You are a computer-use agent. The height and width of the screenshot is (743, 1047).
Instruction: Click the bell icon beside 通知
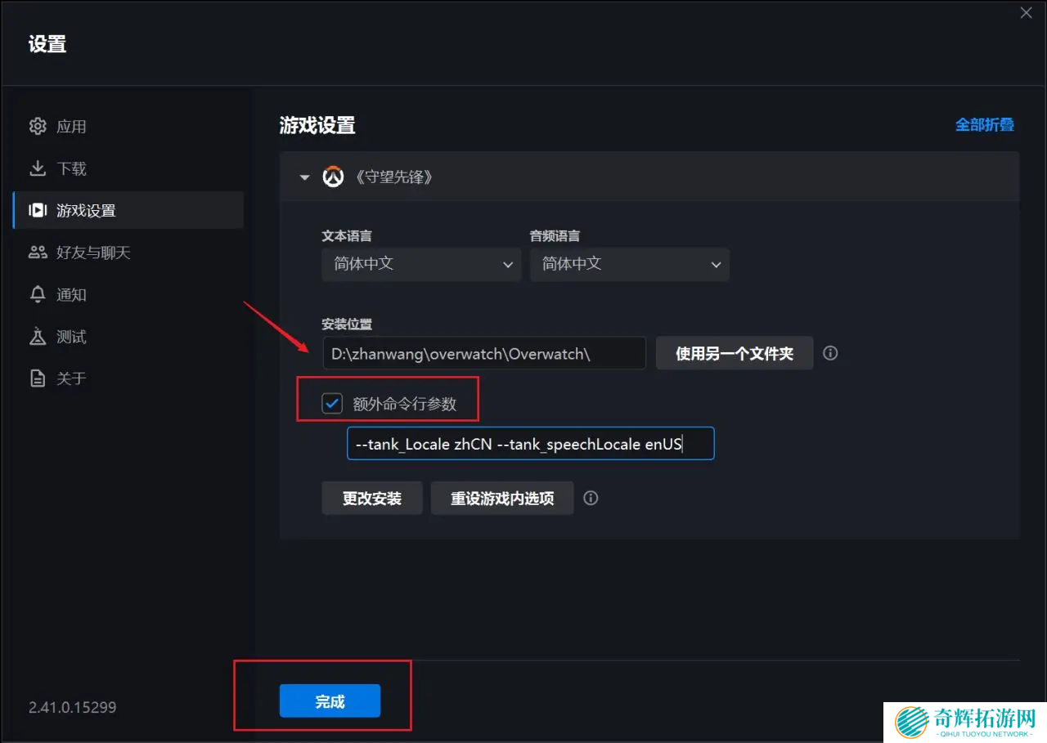38,294
